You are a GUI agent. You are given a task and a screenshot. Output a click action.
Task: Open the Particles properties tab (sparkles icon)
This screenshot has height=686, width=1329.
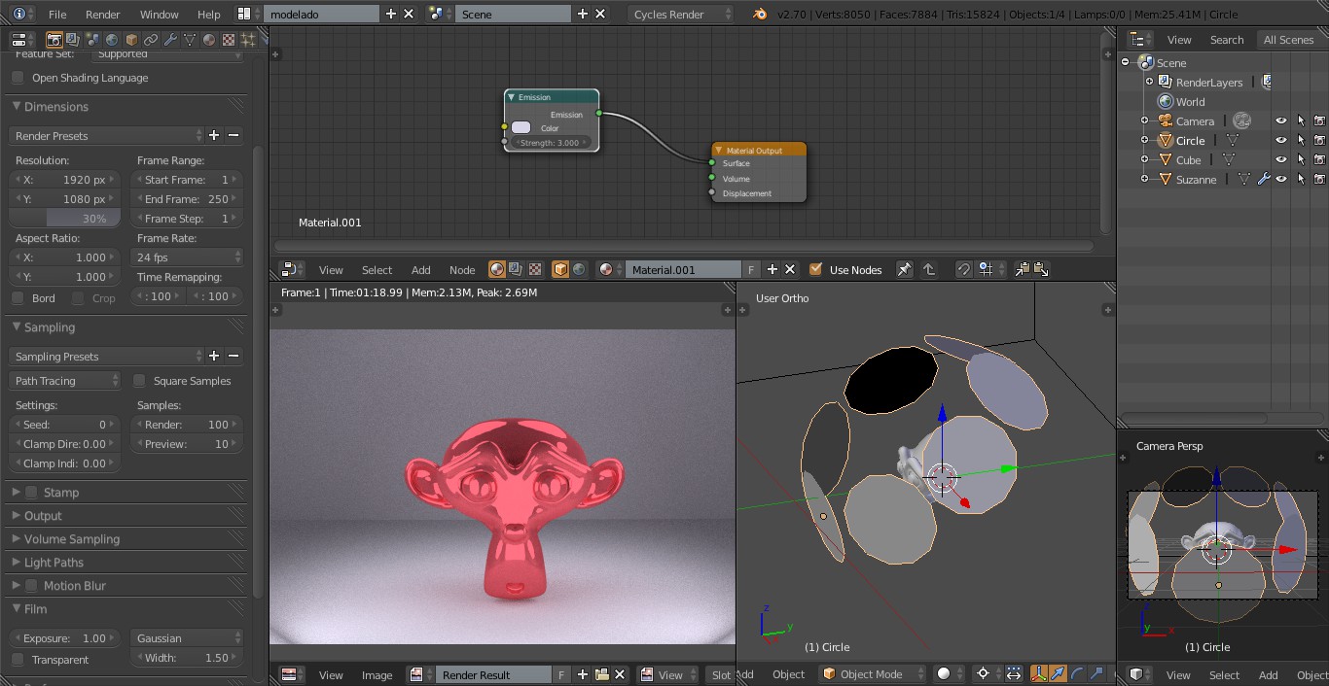[248, 40]
